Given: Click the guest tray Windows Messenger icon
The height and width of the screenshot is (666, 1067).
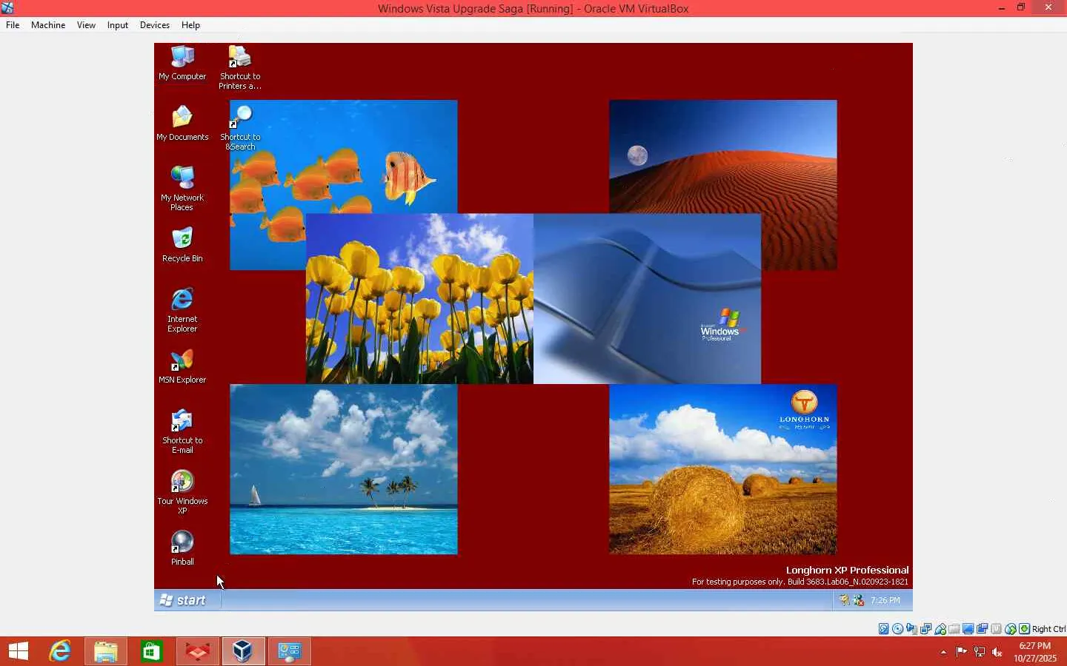Looking at the screenshot, I should coord(858,600).
